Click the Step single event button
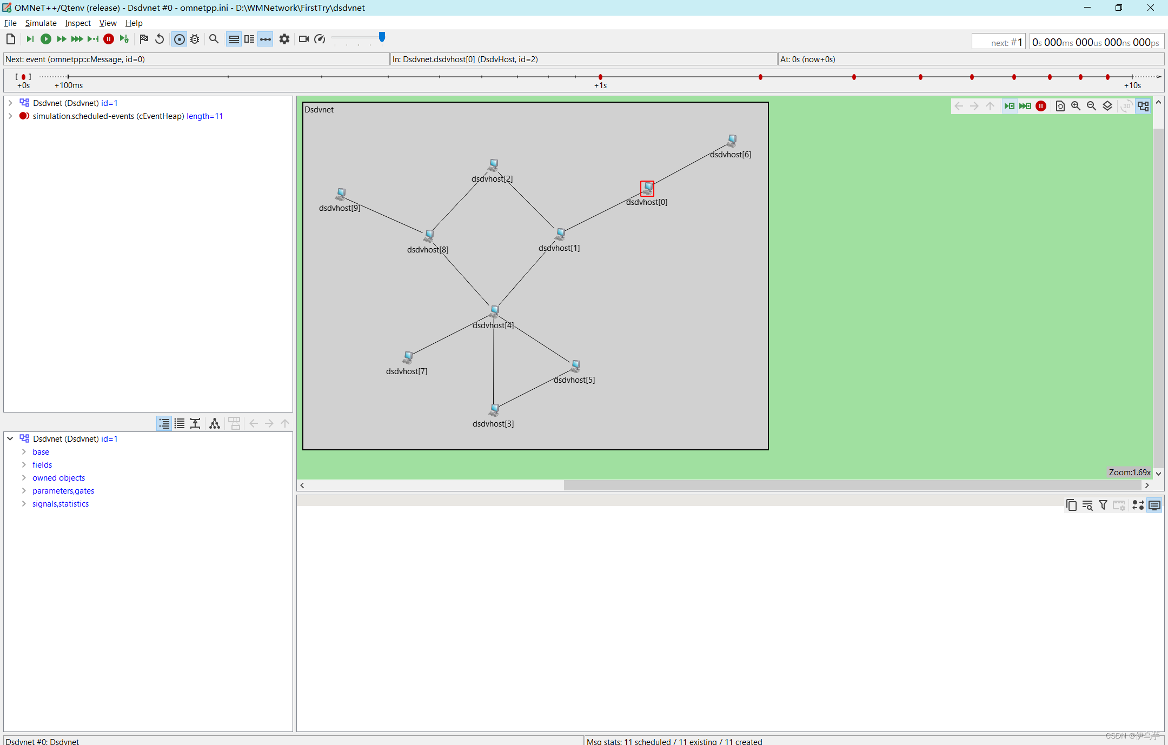Viewport: 1168px width, 745px height. pos(30,39)
